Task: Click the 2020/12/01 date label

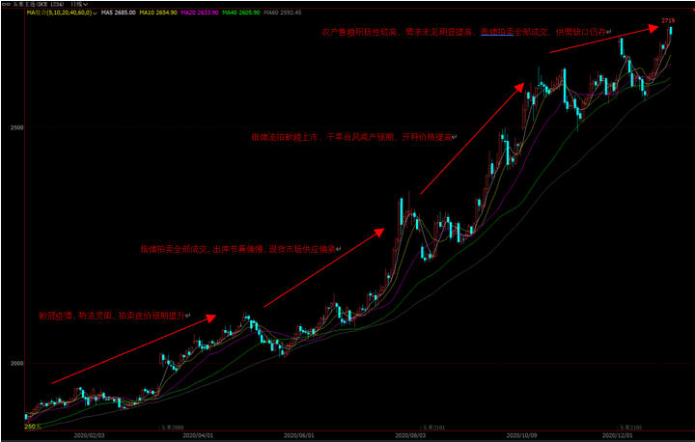Action: coord(618,435)
